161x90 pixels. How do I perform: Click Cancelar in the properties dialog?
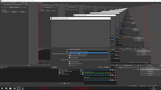coord(106,67)
